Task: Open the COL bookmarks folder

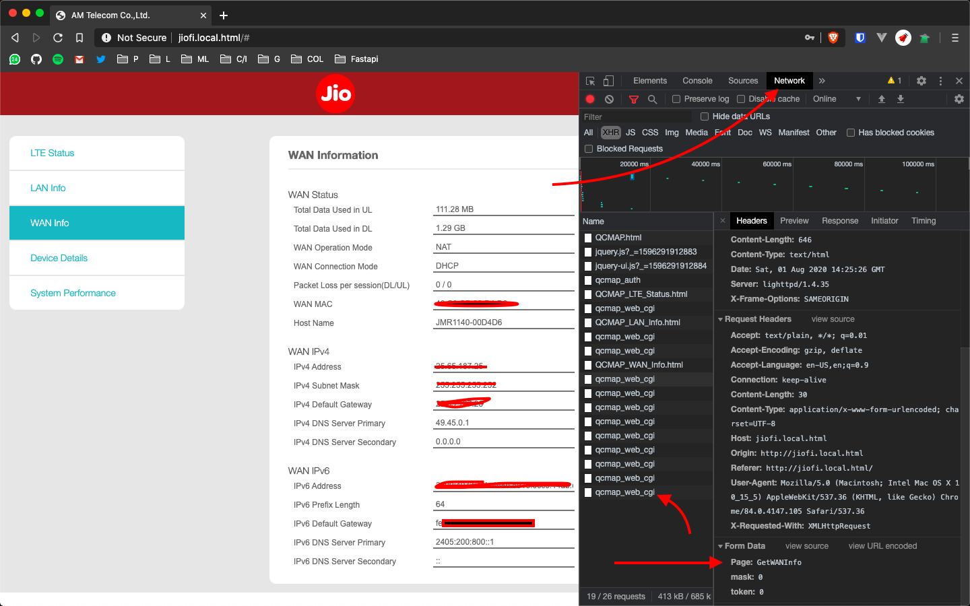Action: coord(307,59)
